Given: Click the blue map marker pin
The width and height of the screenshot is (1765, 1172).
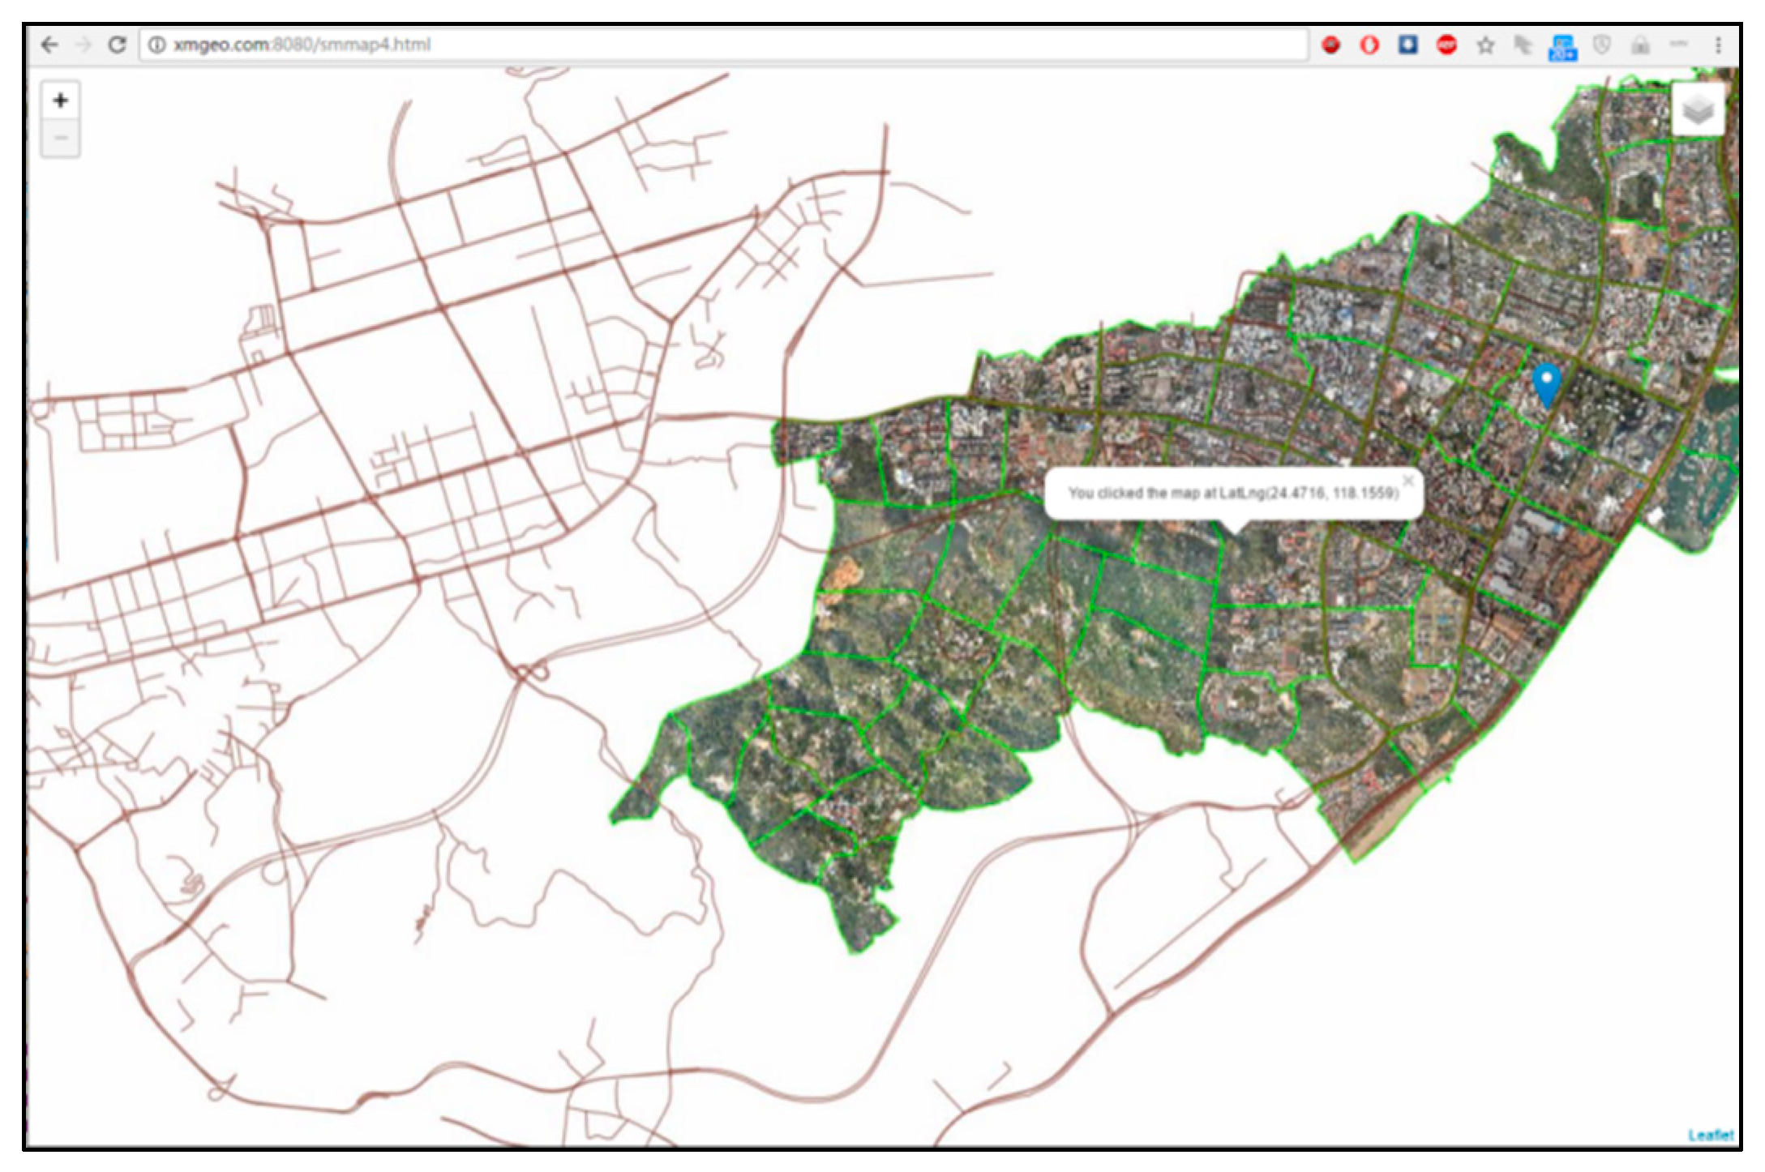Looking at the screenshot, I should pyautogui.click(x=1546, y=383).
